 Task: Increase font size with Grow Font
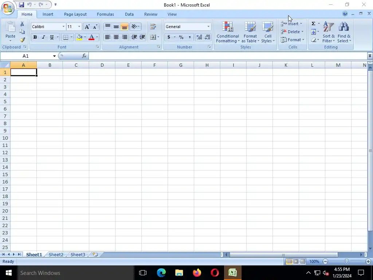87,27
